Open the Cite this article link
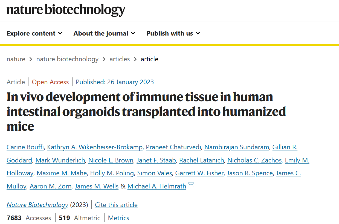This screenshot has width=339, height=224. 116,205
